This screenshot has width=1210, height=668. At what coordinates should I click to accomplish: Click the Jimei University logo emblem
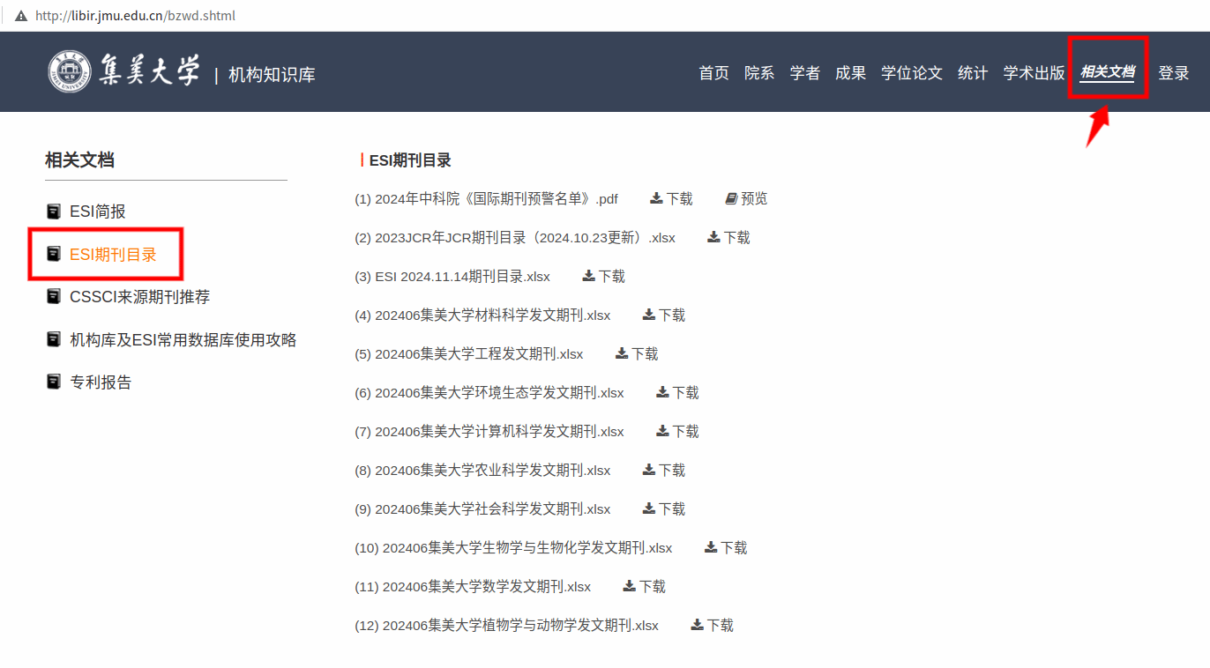70,71
